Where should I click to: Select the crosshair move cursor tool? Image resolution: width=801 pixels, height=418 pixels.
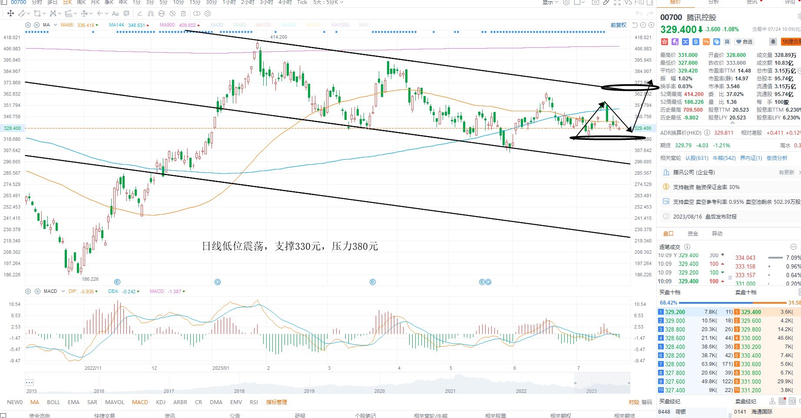(x=10, y=13)
